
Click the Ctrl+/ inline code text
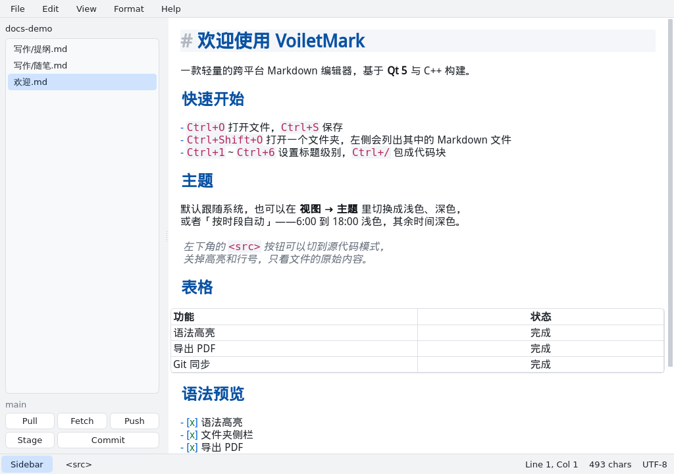tap(371, 152)
